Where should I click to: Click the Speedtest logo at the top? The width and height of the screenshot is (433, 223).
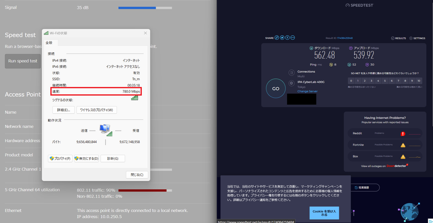(359, 5)
